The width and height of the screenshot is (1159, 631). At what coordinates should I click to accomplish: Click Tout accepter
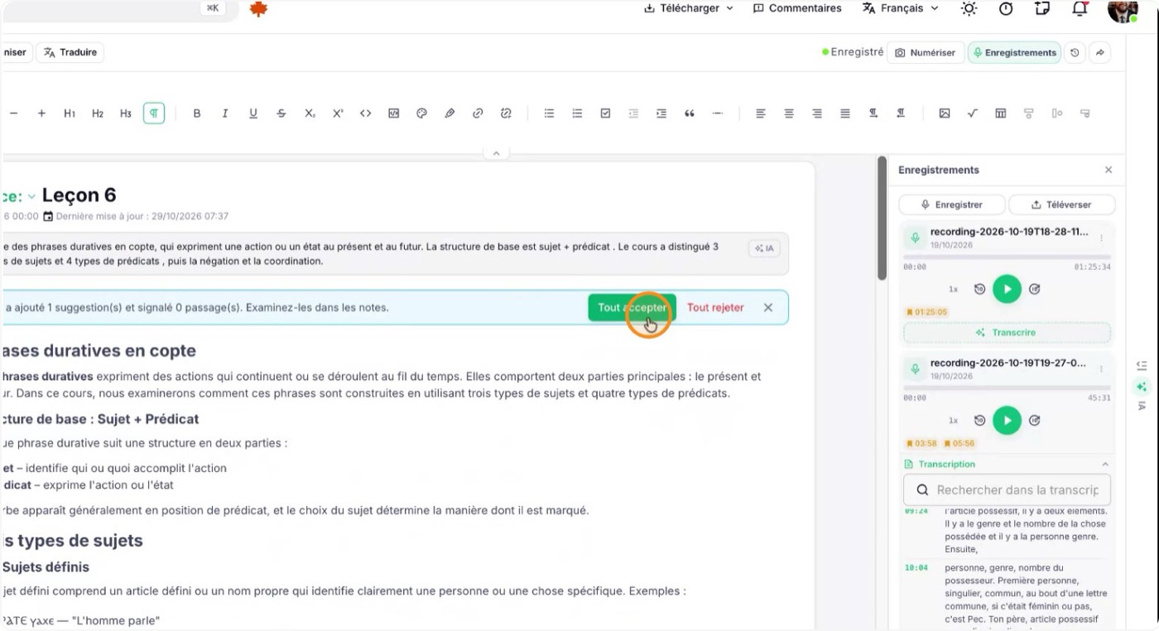632,307
